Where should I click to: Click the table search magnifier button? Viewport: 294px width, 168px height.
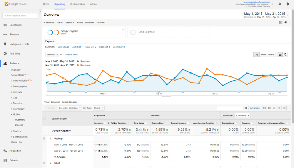(246, 108)
